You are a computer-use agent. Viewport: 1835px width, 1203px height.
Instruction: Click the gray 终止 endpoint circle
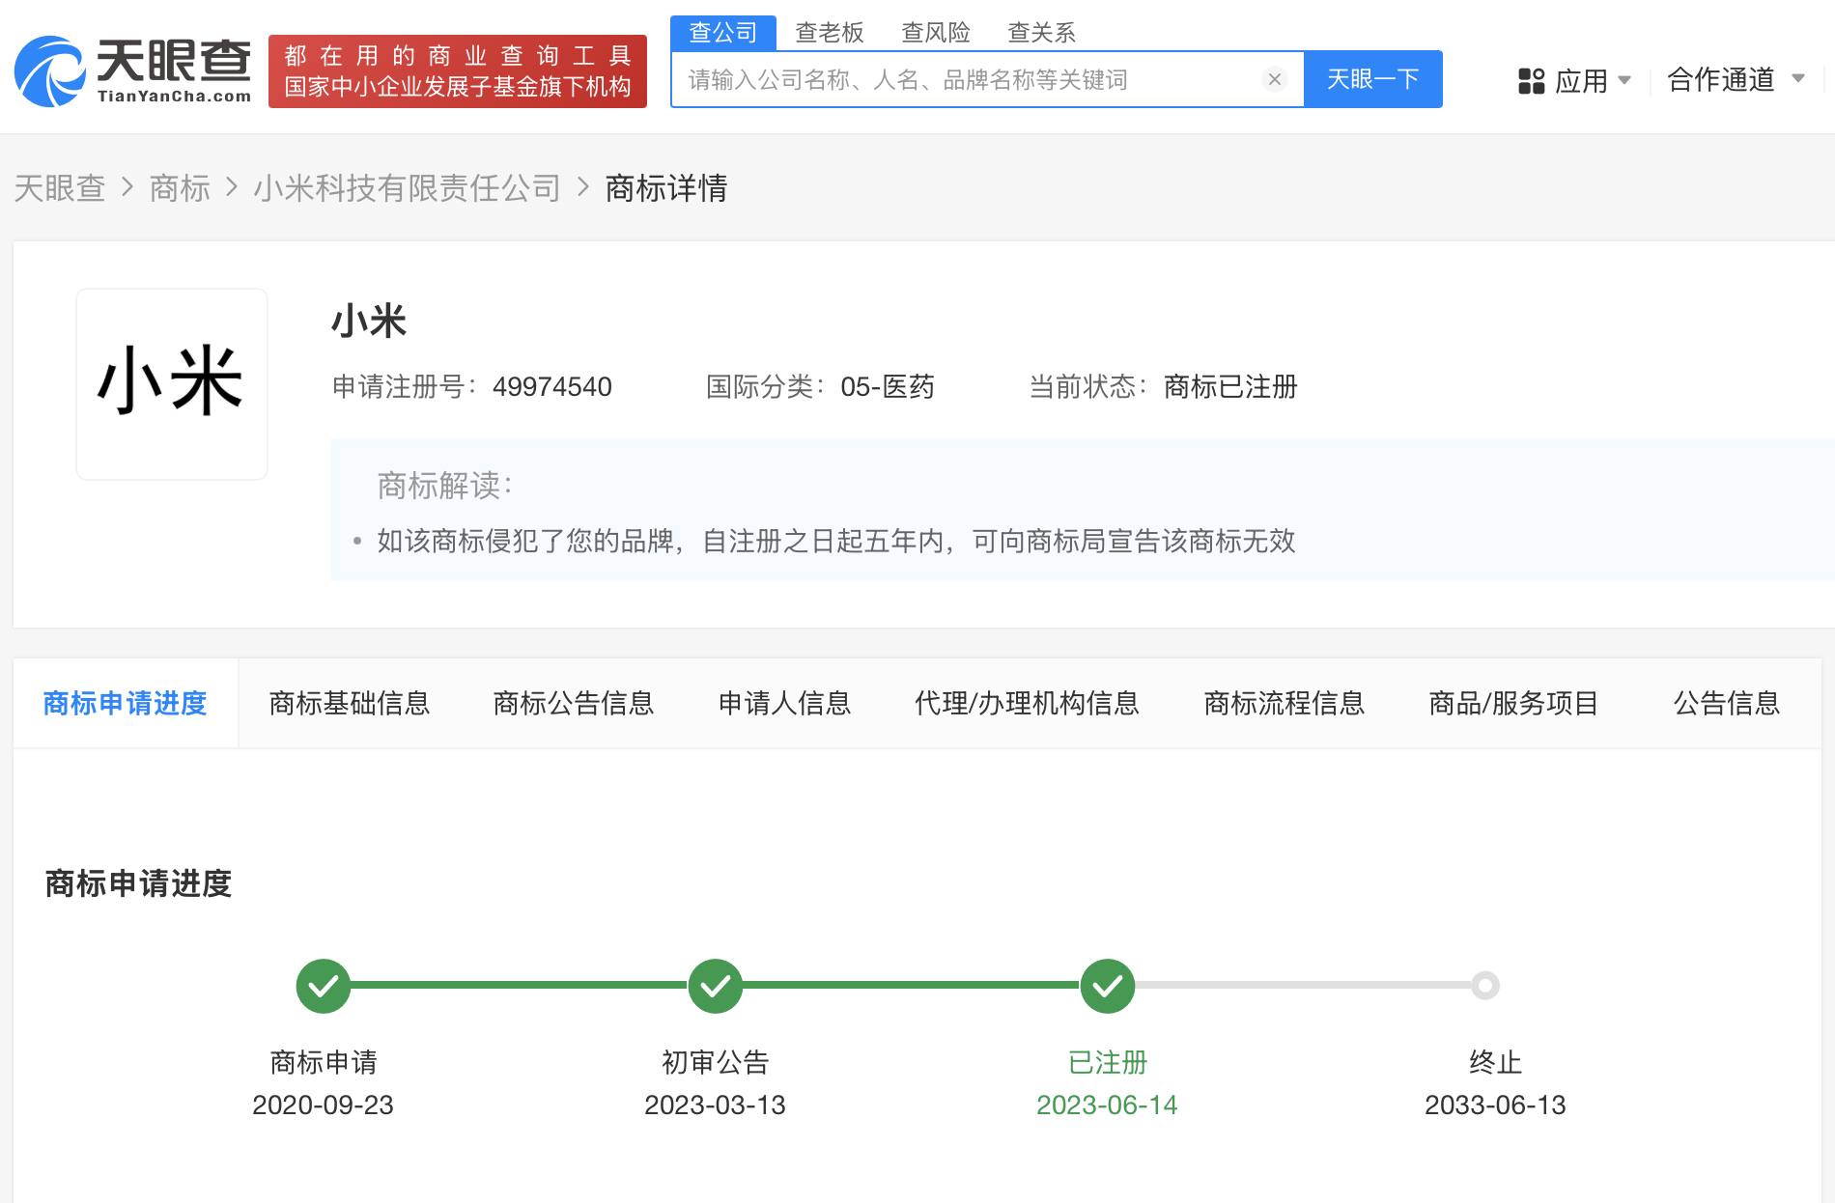coord(1487,986)
